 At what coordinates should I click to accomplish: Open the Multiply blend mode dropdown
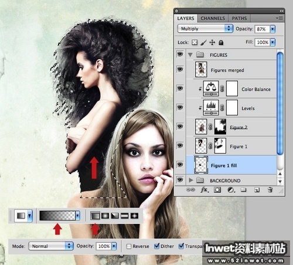pyautogui.click(x=205, y=29)
